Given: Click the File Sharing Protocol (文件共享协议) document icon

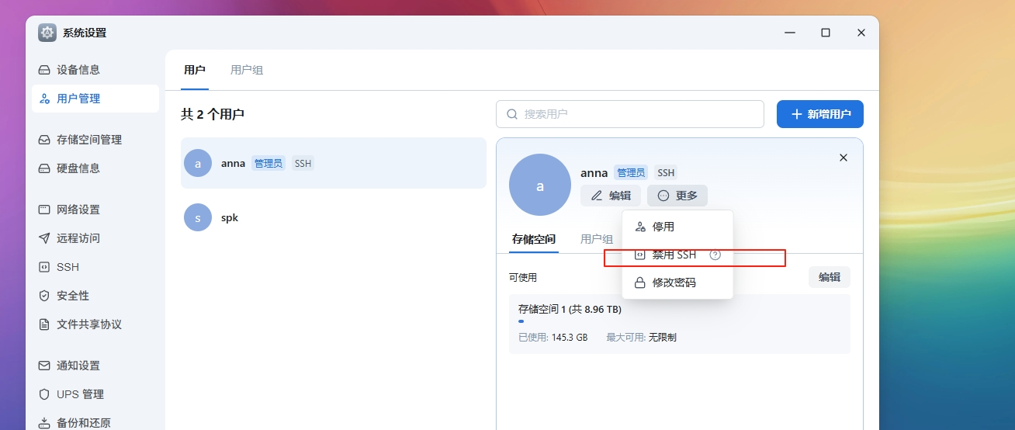Looking at the screenshot, I should (44, 324).
